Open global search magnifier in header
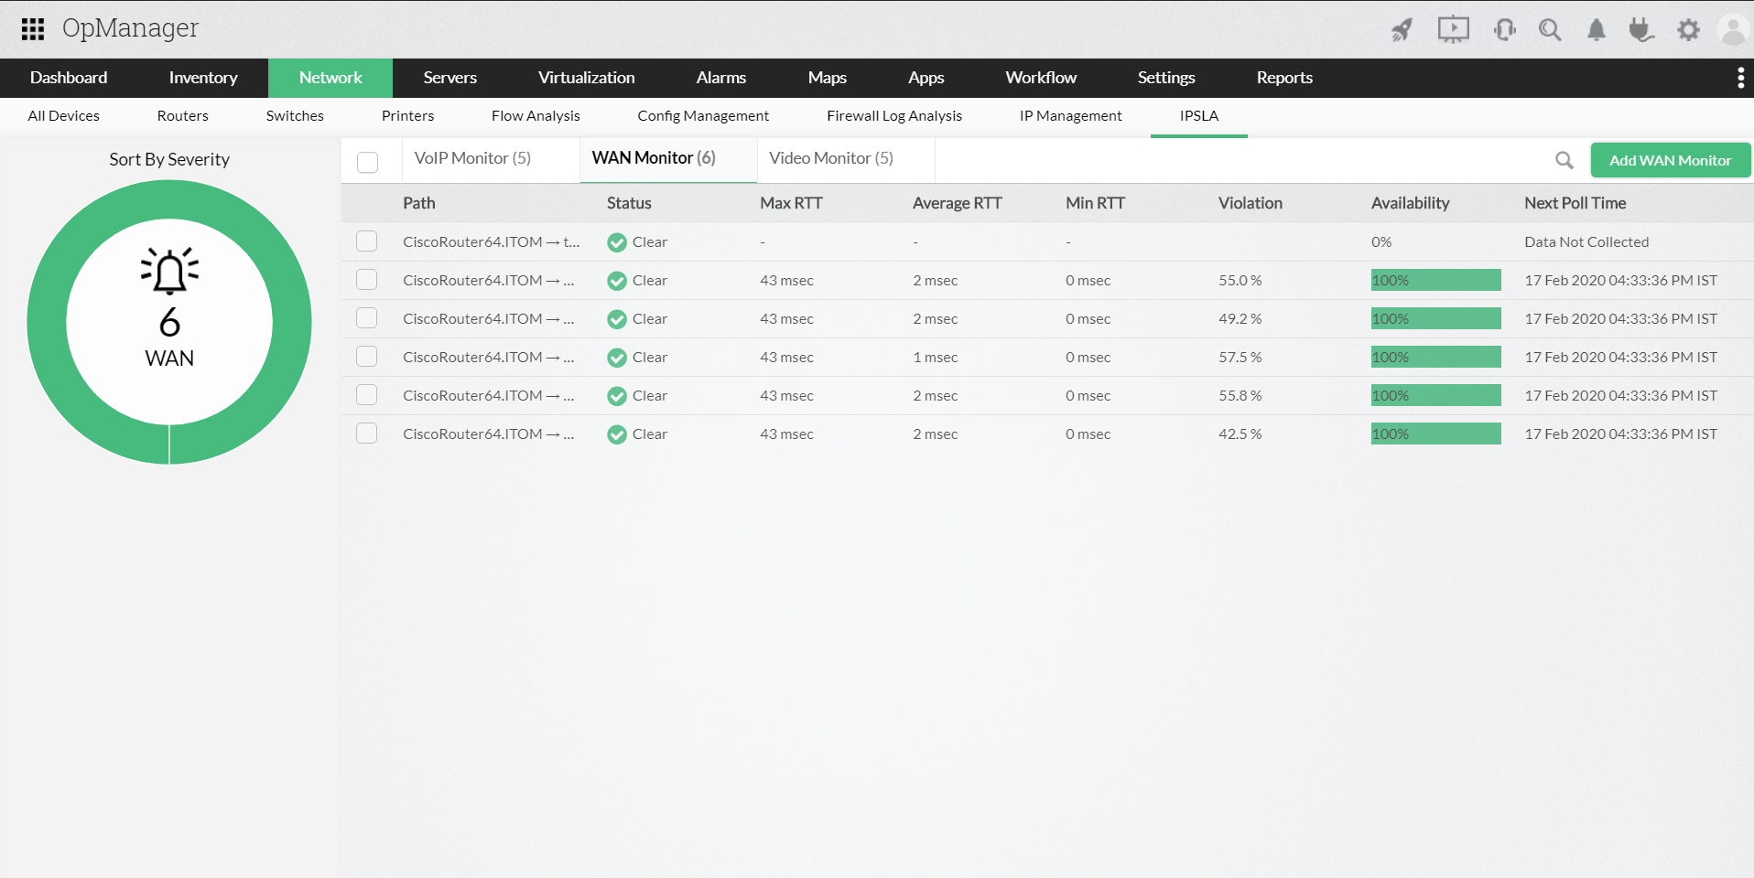The width and height of the screenshot is (1754, 878). [1550, 30]
